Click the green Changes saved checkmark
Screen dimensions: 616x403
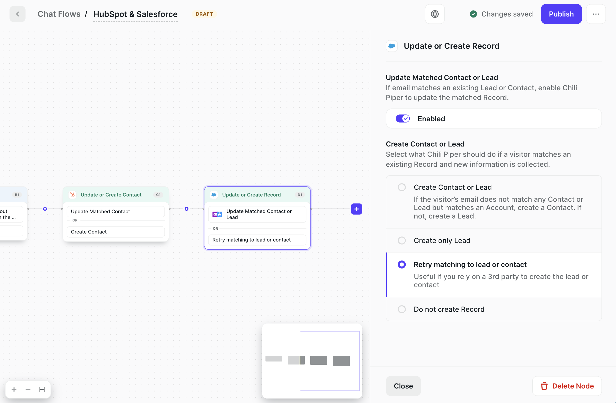click(x=473, y=14)
